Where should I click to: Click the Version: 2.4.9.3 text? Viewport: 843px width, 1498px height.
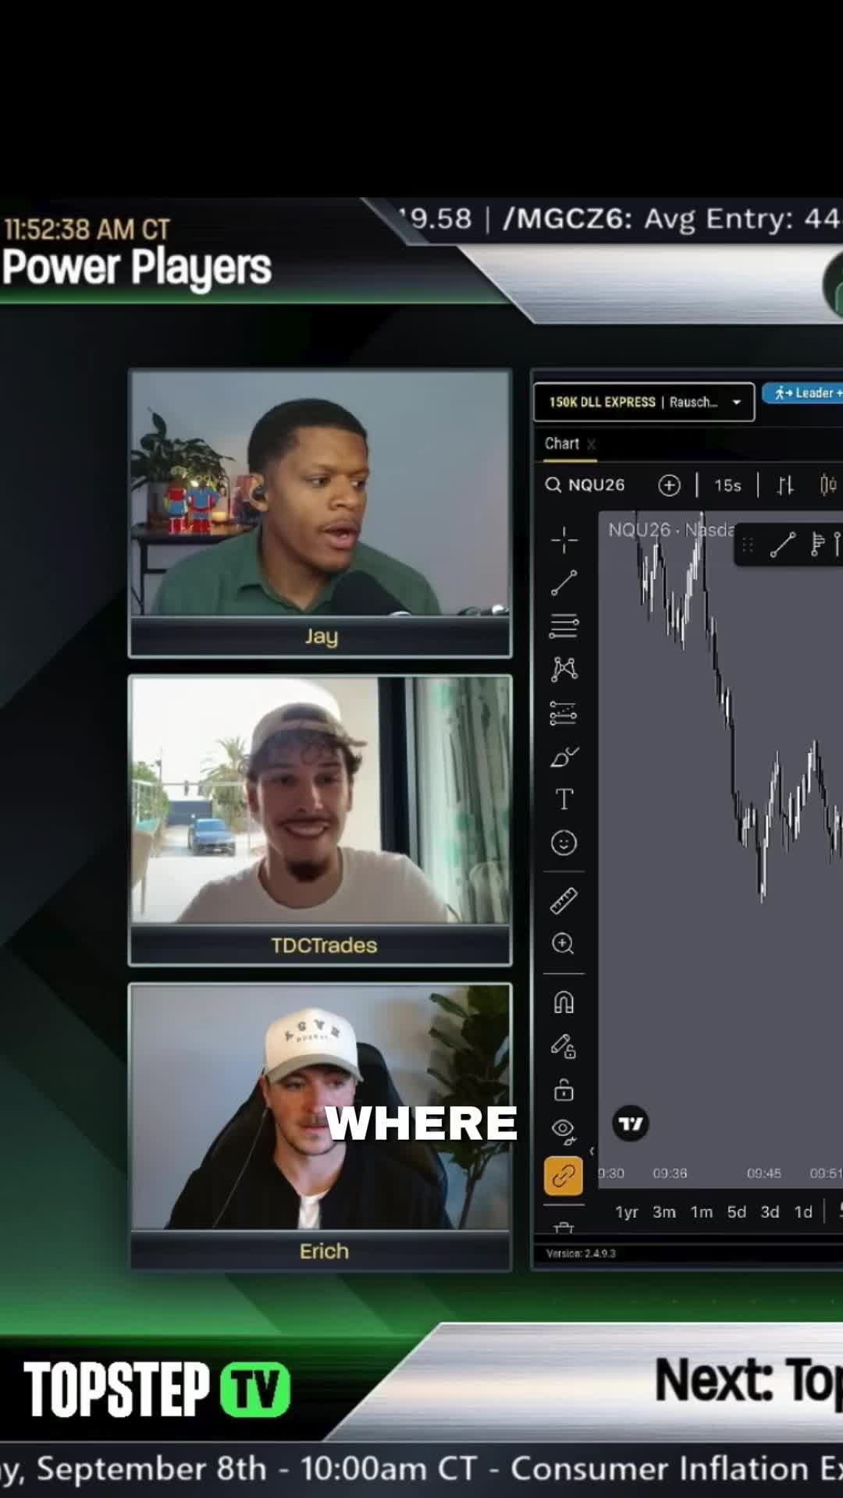(581, 1254)
